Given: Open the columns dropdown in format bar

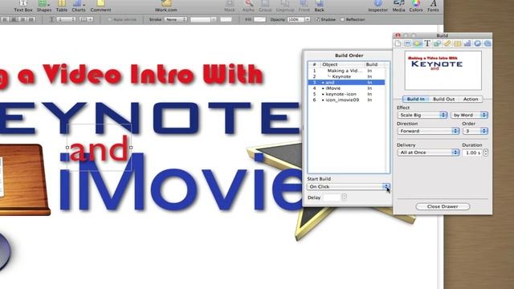Looking at the screenshot, I should point(86,19).
